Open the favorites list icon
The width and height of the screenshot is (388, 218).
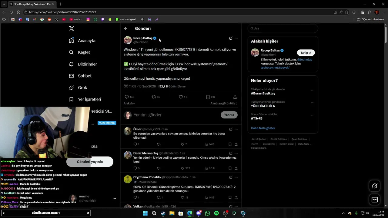click(369, 12)
